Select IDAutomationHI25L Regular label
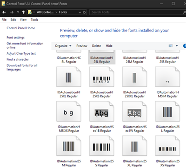Image resolution: width=186 pixels, height=167 pixels. (x=102, y=60)
